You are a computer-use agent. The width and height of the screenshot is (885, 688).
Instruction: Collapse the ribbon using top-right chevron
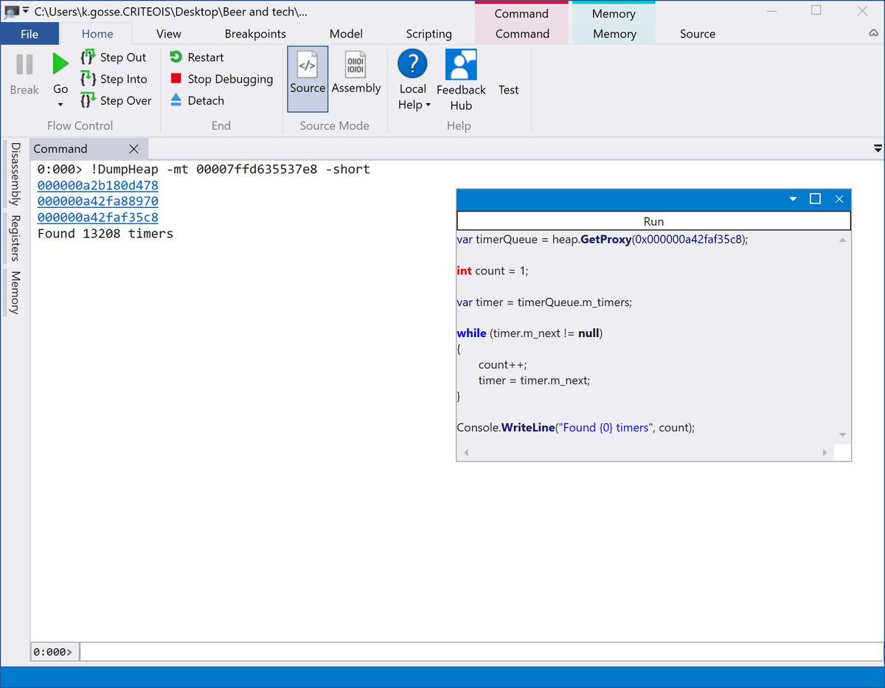873,34
